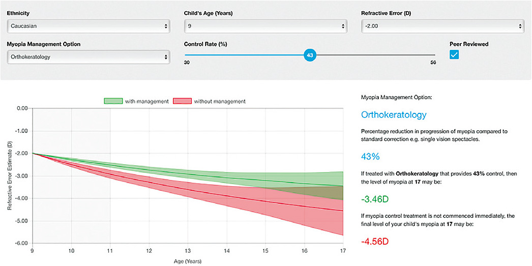This screenshot has width=532, height=266.
Task: Uncheck the Peer Reviewed checkbox
Action: [455, 55]
